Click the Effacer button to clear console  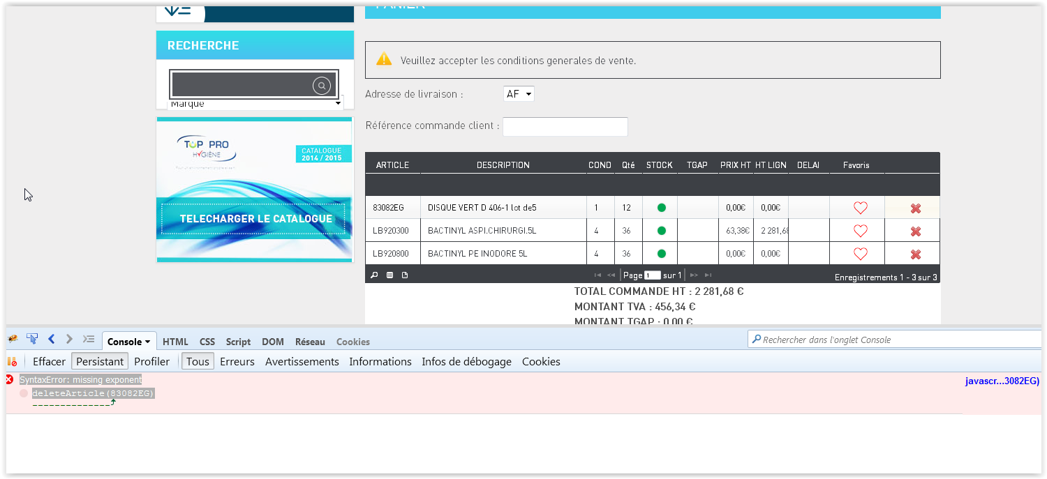49,361
